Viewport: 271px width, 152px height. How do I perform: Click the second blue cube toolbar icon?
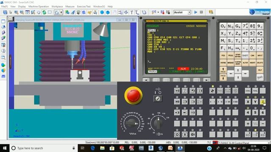[x=108, y=12]
